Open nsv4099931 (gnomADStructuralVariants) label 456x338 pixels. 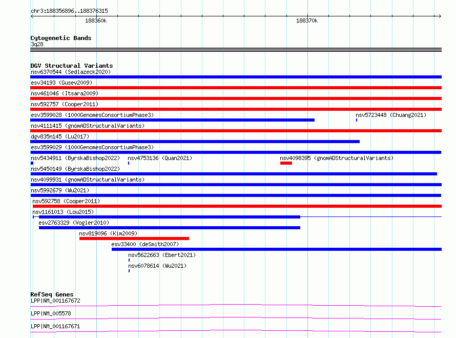click(x=88, y=180)
